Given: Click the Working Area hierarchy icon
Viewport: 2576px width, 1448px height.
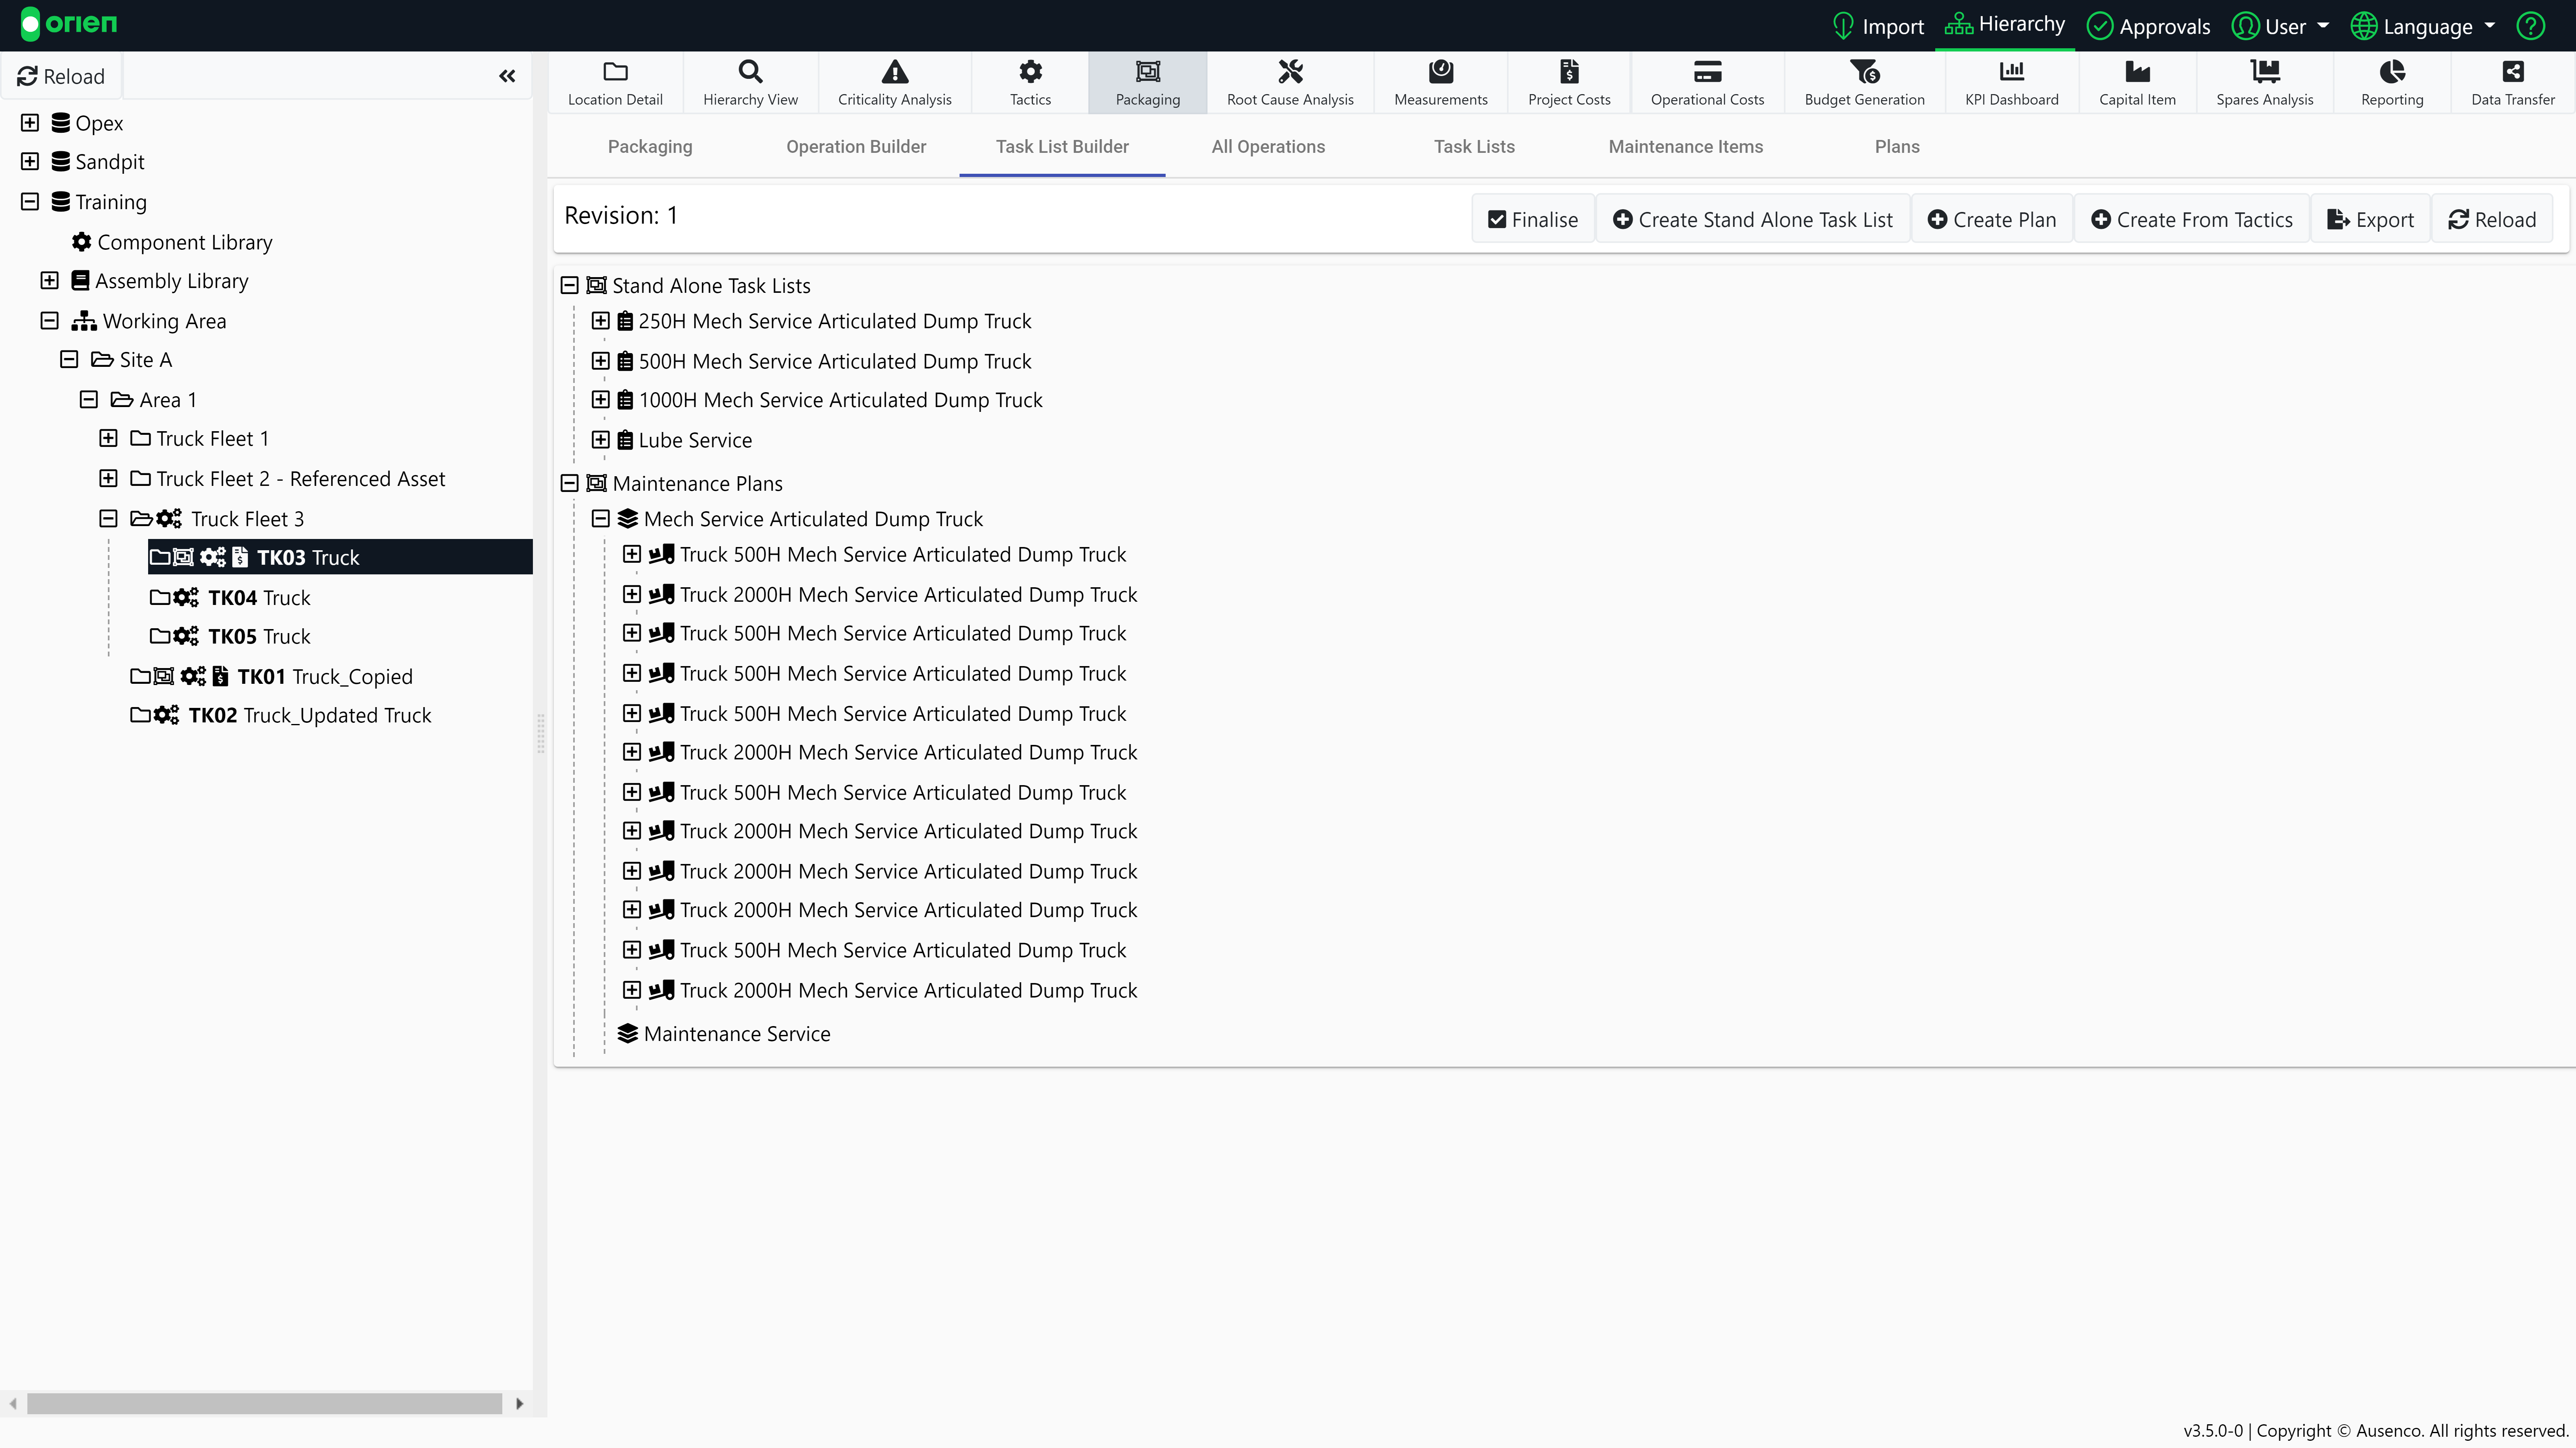Looking at the screenshot, I should tap(84, 321).
